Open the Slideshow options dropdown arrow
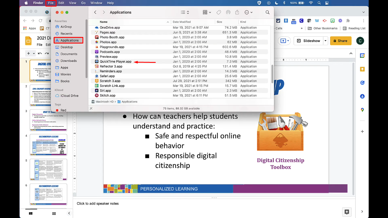Viewport: 388px width, 218px height. click(325, 41)
